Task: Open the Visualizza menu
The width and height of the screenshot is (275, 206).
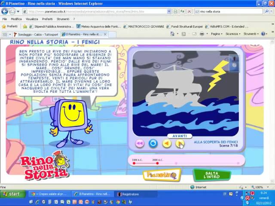Action: point(32,19)
